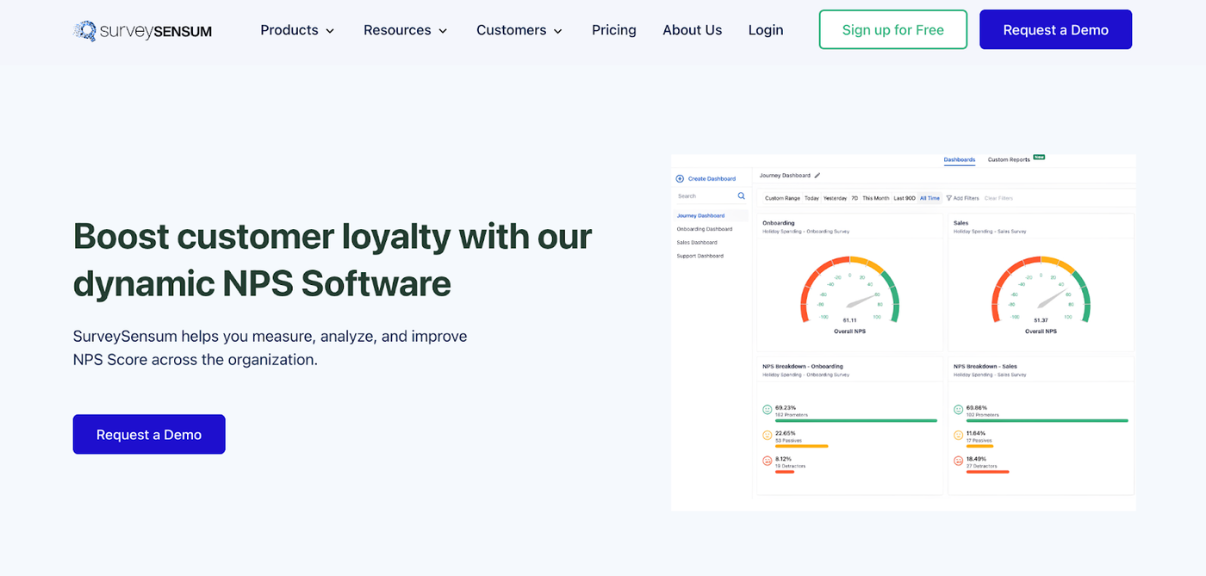This screenshot has height=576, width=1206.
Task: Click the Onboarding NPS gauge chart
Action: [849, 289]
